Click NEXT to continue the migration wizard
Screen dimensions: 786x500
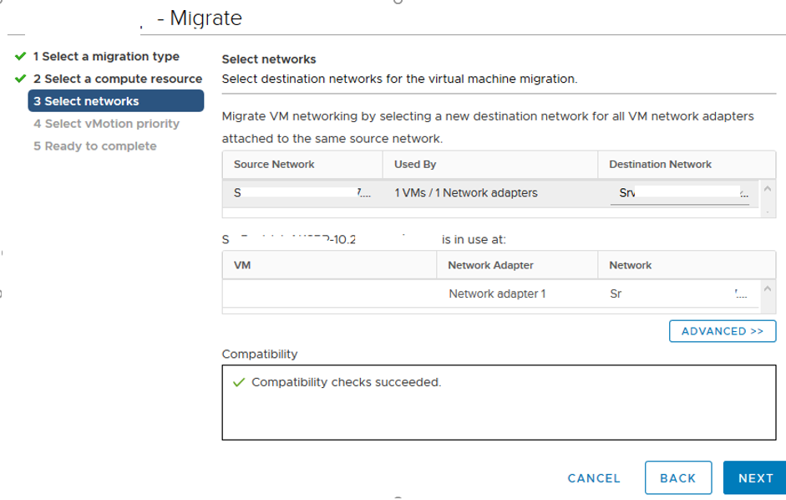pyautogui.click(x=754, y=477)
